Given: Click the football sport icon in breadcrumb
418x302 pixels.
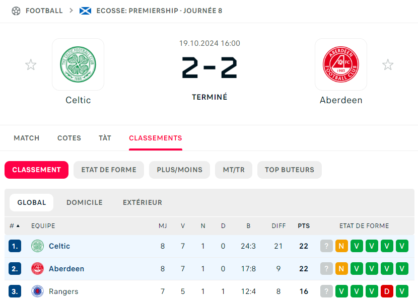Looking at the screenshot, I should pos(16,11).
